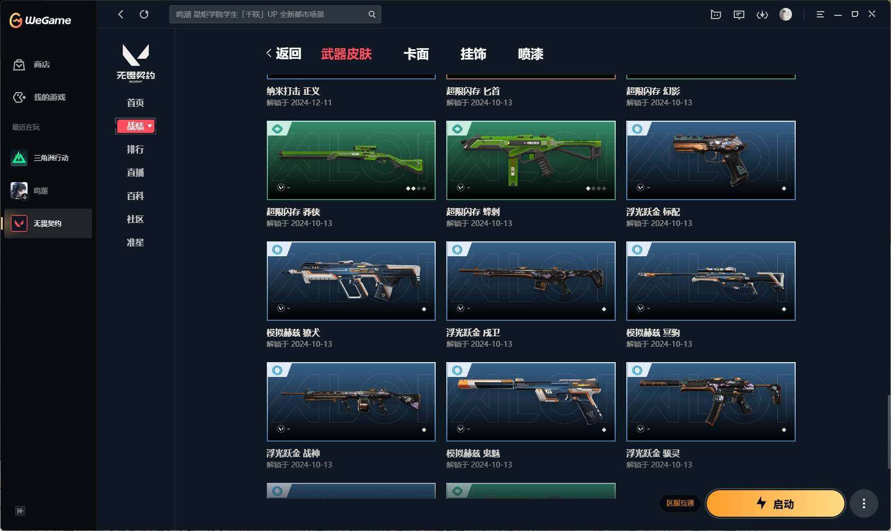Open the 浮光跃金 标配 skin thumbnail
This screenshot has height=531, width=891.
click(711, 160)
